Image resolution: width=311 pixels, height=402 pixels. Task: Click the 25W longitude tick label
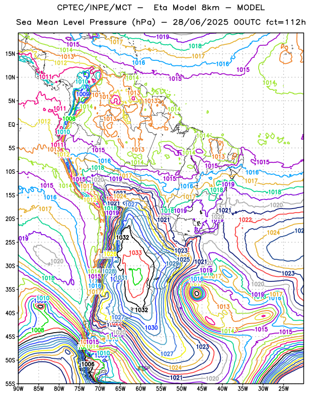[283, 388]
